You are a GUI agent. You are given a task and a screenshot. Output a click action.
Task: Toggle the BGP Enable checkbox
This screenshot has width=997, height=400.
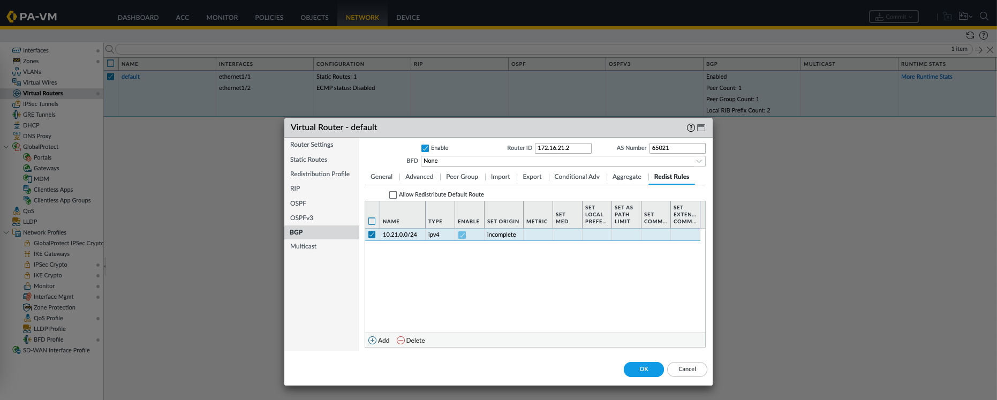tap(425, 148)
